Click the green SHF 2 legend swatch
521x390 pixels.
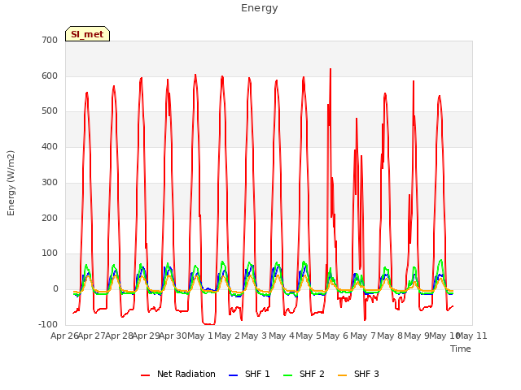(x=287, y=375)
